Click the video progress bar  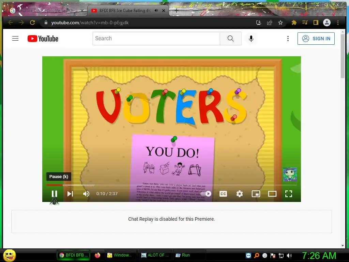click(171, 185)
